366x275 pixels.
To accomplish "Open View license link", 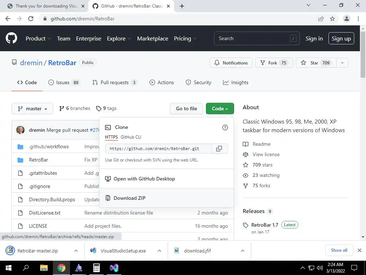I will [x=266, y=154].
